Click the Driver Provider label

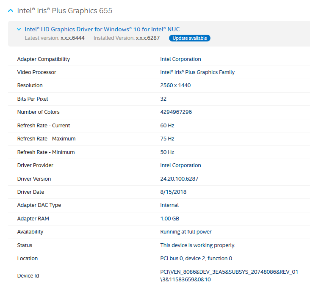coord(35,165)
